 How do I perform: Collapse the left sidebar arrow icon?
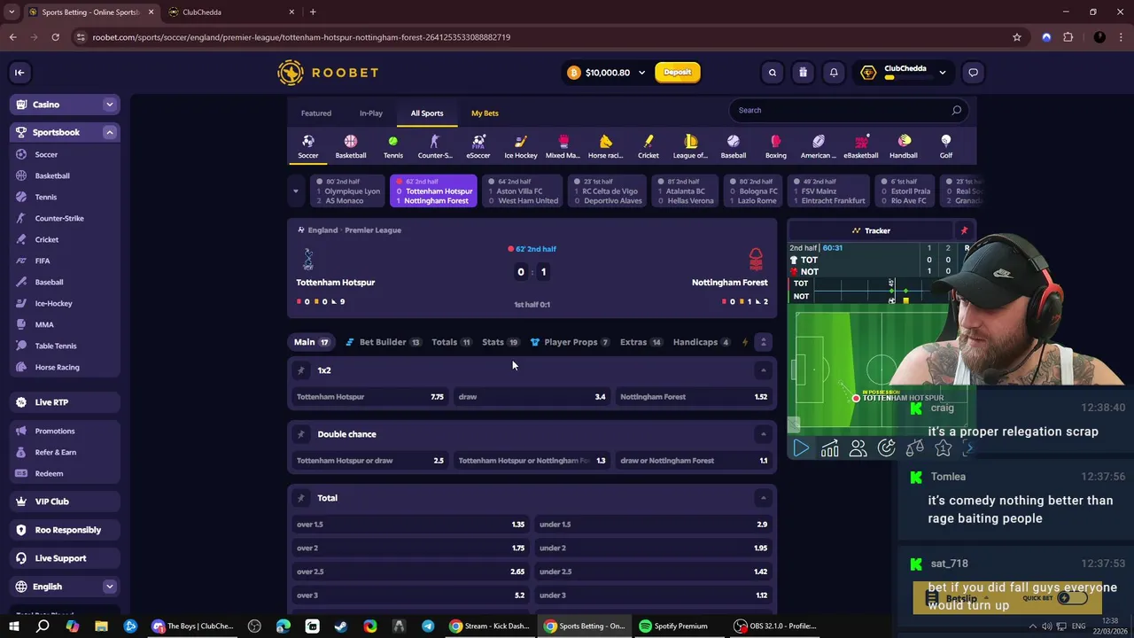point(19,73)
